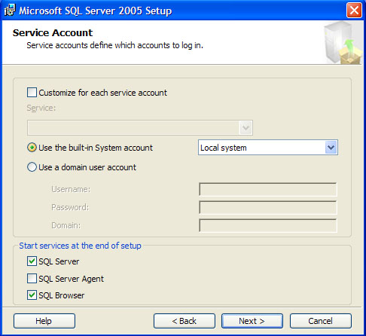Open the Local system account dropdown
The image size is (366, 336).
(x=331, y=148)
